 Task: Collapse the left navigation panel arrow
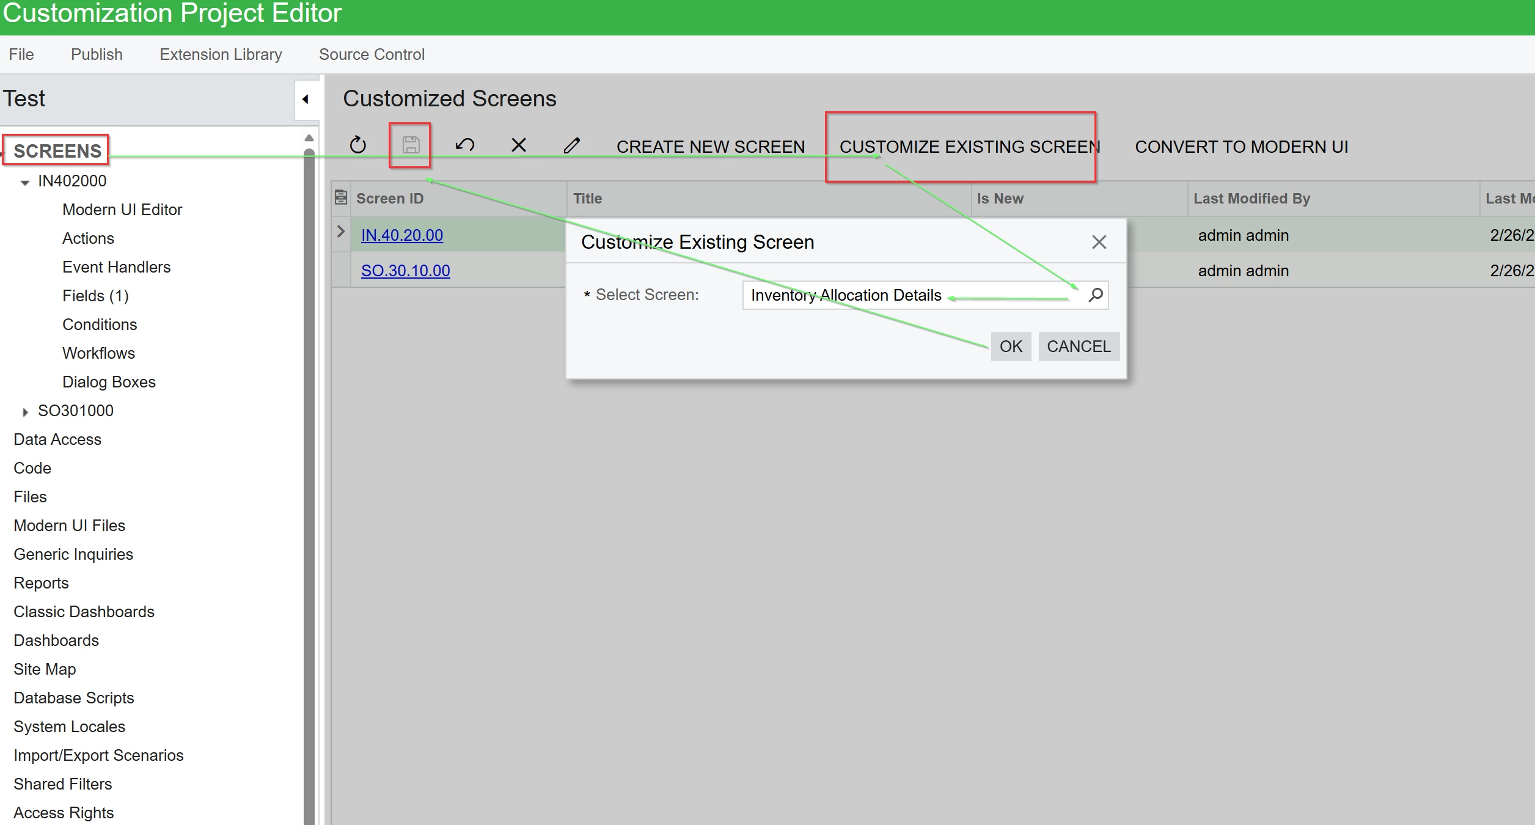pyautogui.click(x=306, y=99)
